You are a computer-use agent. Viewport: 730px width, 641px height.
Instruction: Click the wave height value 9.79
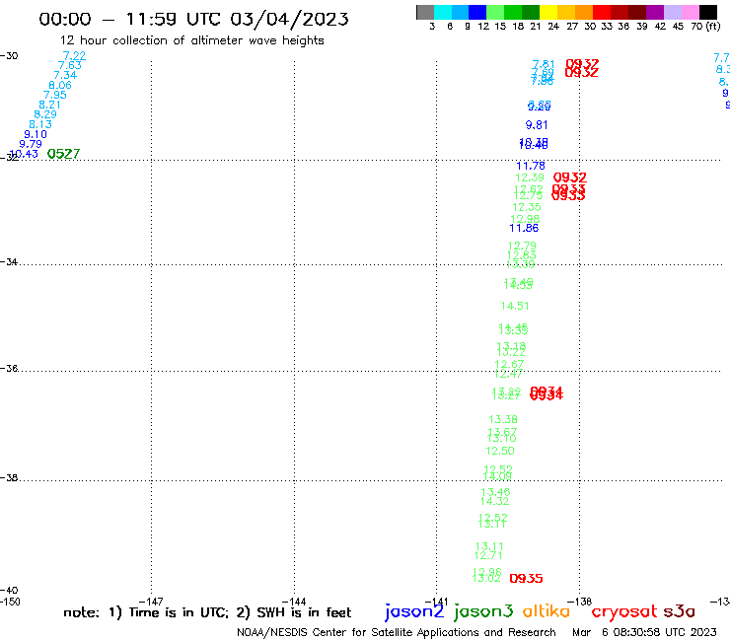[x=31, y=144]
